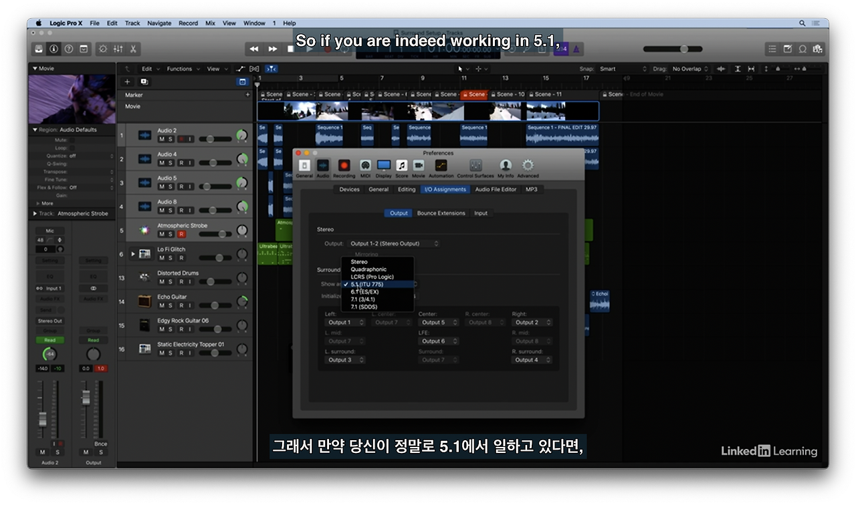
Task: Open Right channel Output 2 dropdown
Action: coord(532,323)
